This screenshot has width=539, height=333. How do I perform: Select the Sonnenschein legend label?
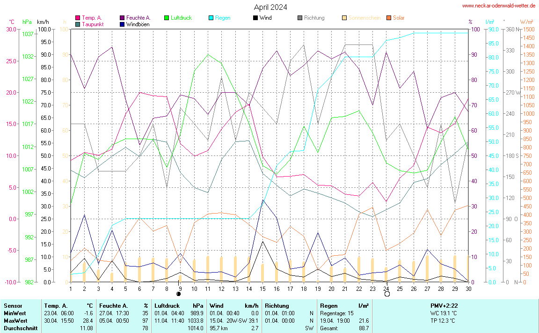click(364, 18)
